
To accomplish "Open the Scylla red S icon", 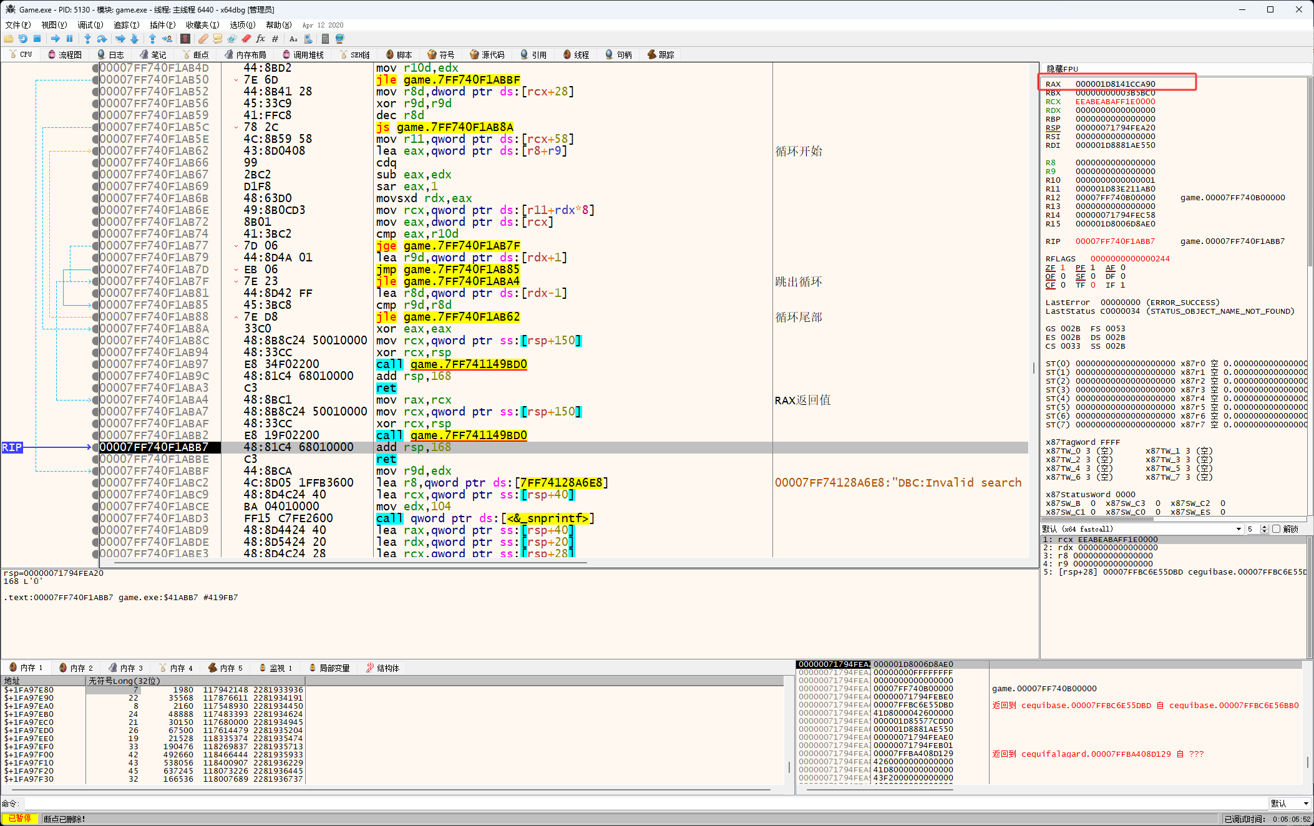I will point(185,39).
